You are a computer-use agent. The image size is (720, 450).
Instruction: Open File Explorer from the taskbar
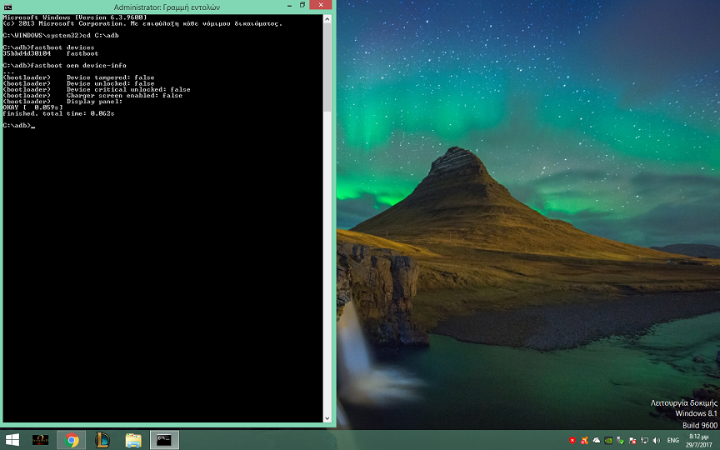coord(133,440)
